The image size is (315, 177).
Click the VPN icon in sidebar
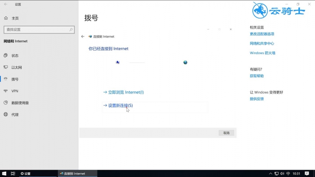[x=6, y=91]
